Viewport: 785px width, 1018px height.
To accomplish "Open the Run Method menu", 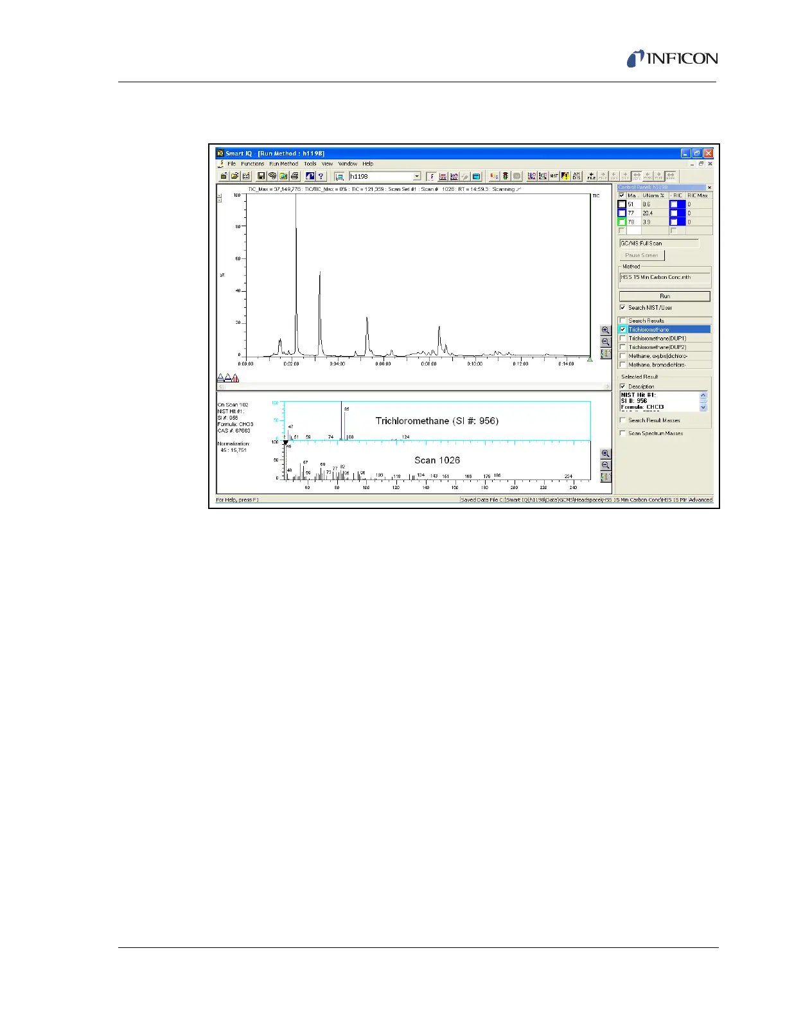I will pos(283,164).
